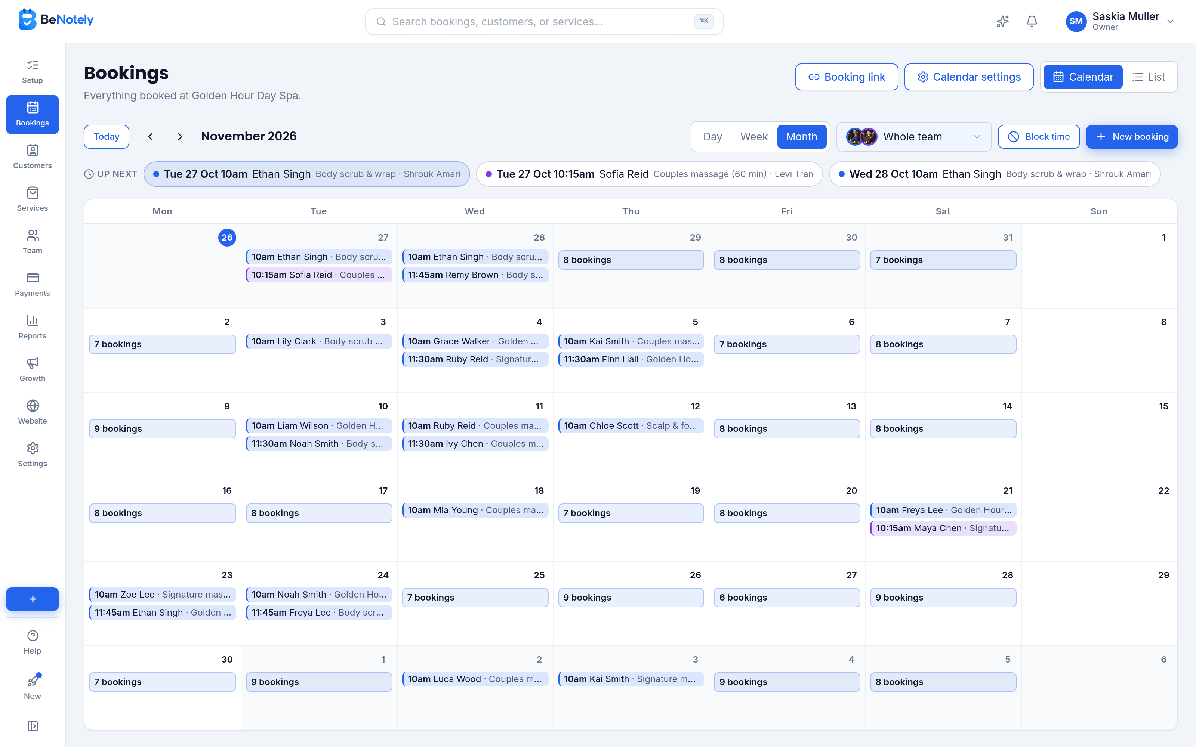Open 10am Kai Smith booking on Dec 3
The width and height of the screenshot is (1196, 747).
[x=631, y=679]
